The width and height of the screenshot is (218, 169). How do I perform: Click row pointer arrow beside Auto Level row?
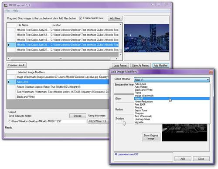tap(9, 82)
